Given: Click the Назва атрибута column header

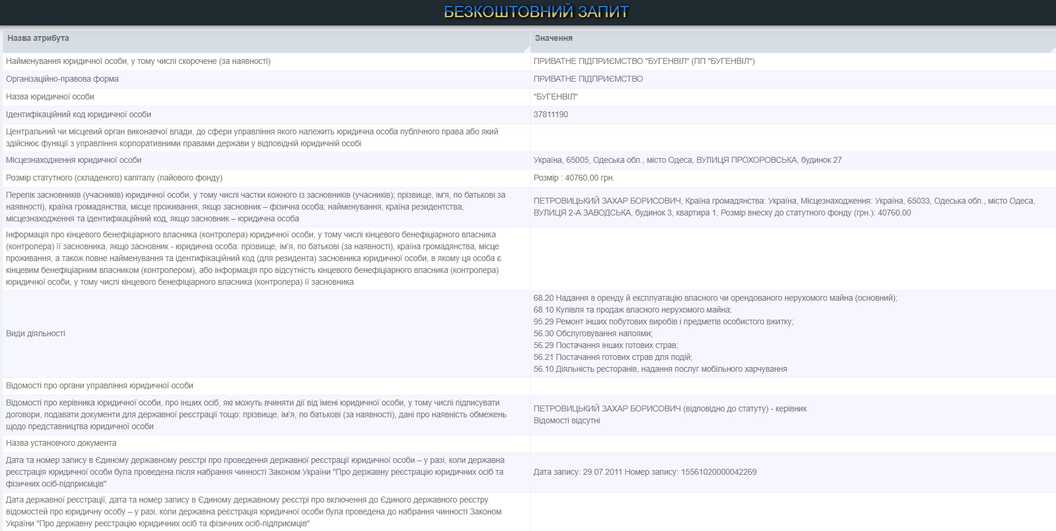Looking at the screenshot, I should pos(38,38).
